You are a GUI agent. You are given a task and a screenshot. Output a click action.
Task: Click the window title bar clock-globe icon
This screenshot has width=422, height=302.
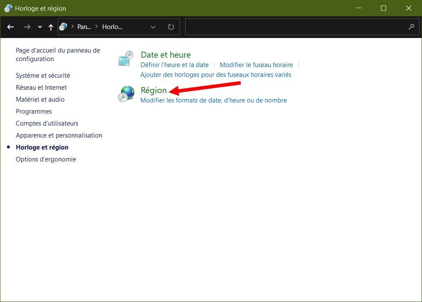coord(8,9)
